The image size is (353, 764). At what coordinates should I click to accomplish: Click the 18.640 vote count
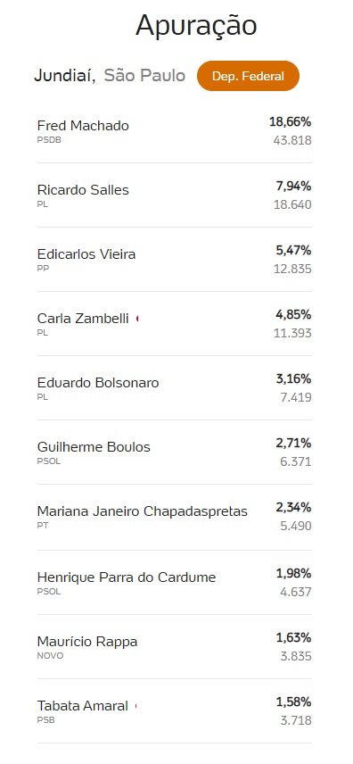pyautogui.click(x=292, y=204)
